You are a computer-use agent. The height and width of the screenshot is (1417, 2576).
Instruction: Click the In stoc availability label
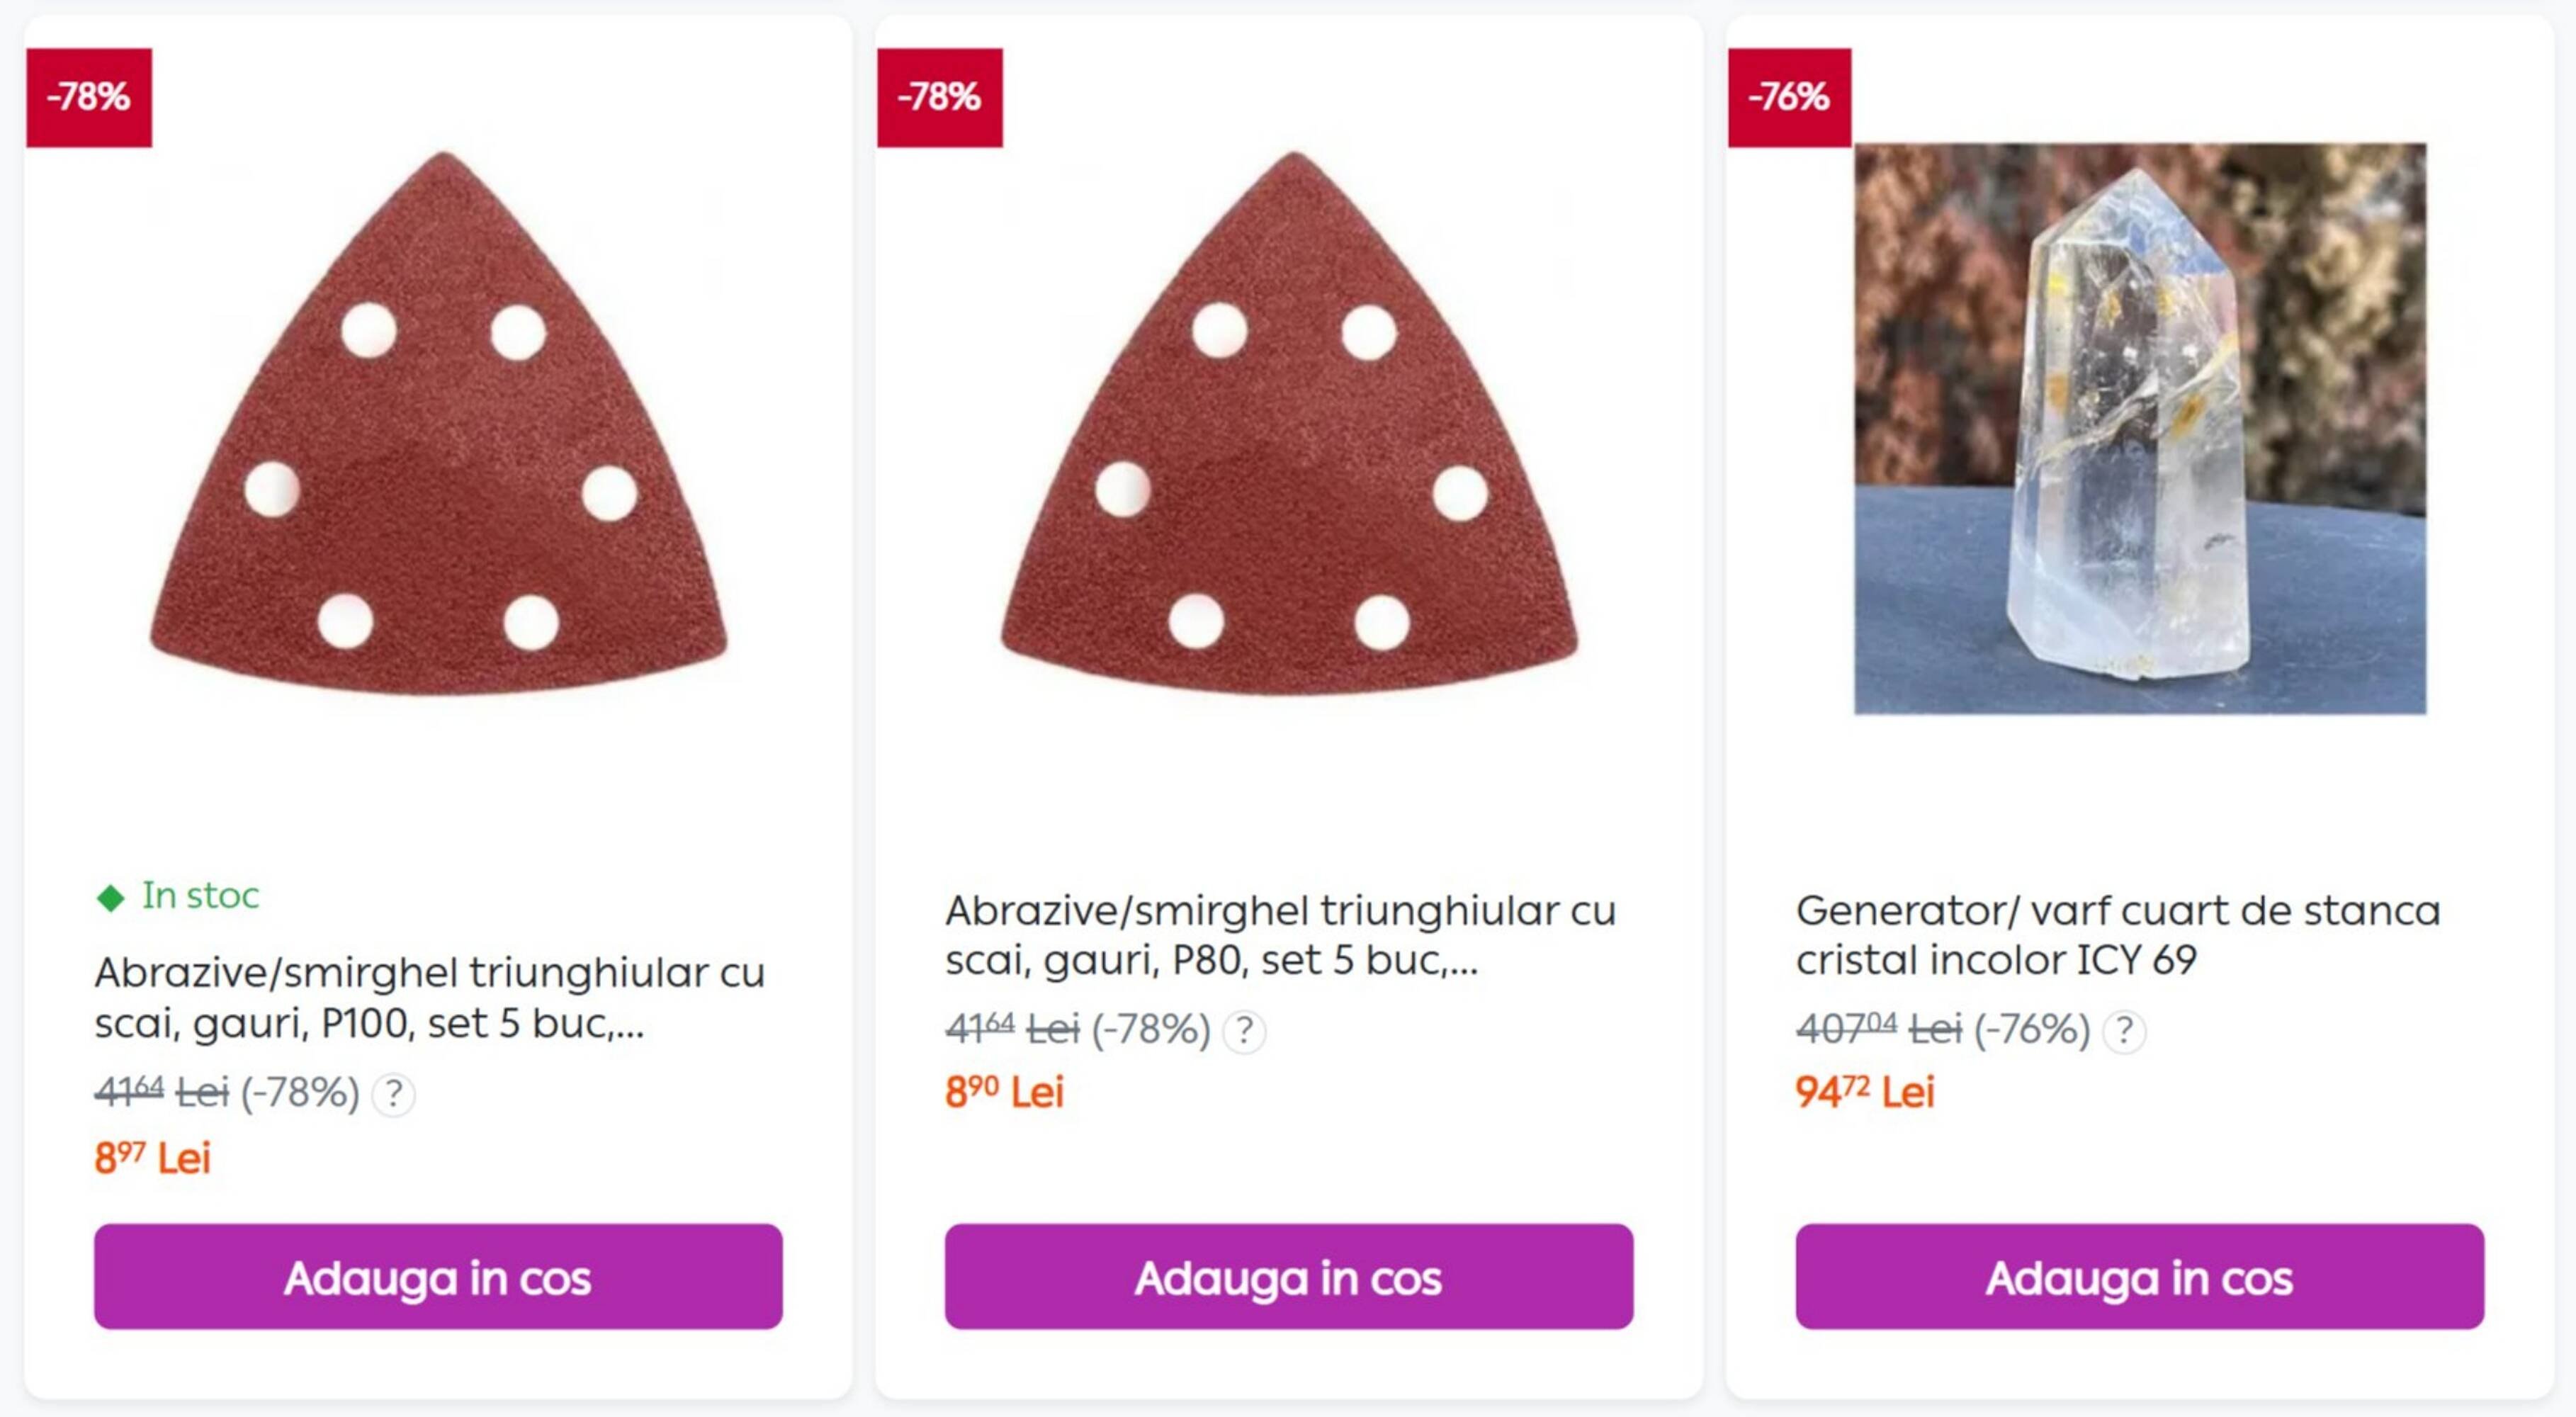199,896
